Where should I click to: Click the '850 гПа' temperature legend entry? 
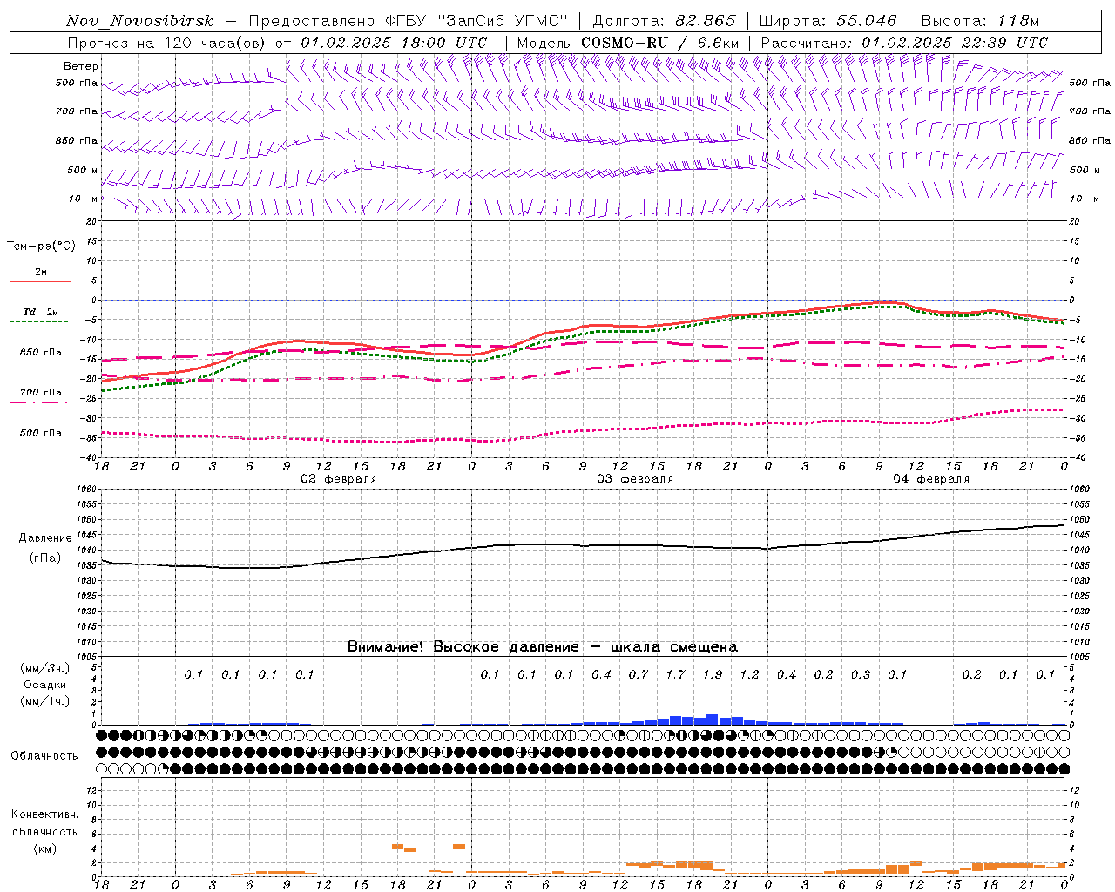[x=41, y=353]
